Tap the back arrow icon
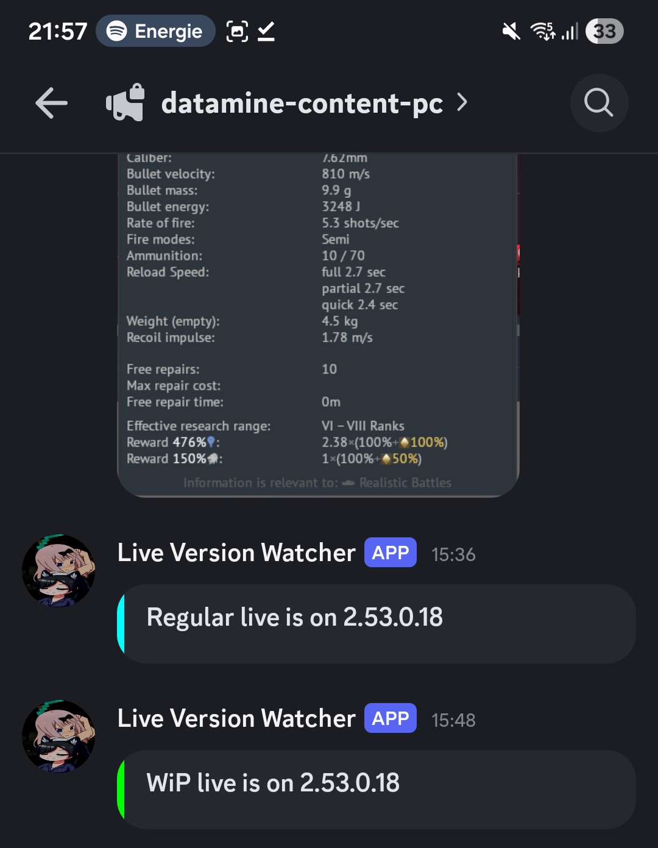Viewport: 658px width, 848px height. [x=52, y=103]
